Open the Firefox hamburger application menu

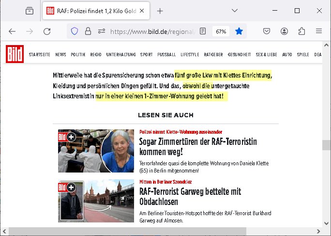pos(319,31)
